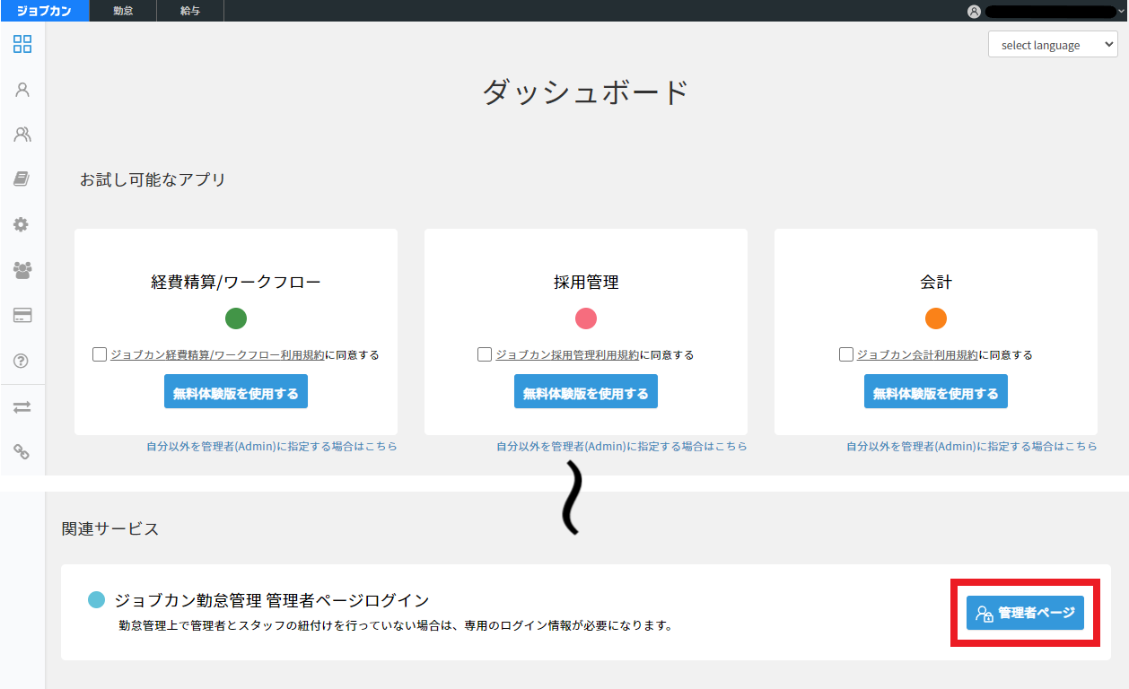
Task: Open the dashboard grid icon in sidebar
Action: [x=22, y=44]
